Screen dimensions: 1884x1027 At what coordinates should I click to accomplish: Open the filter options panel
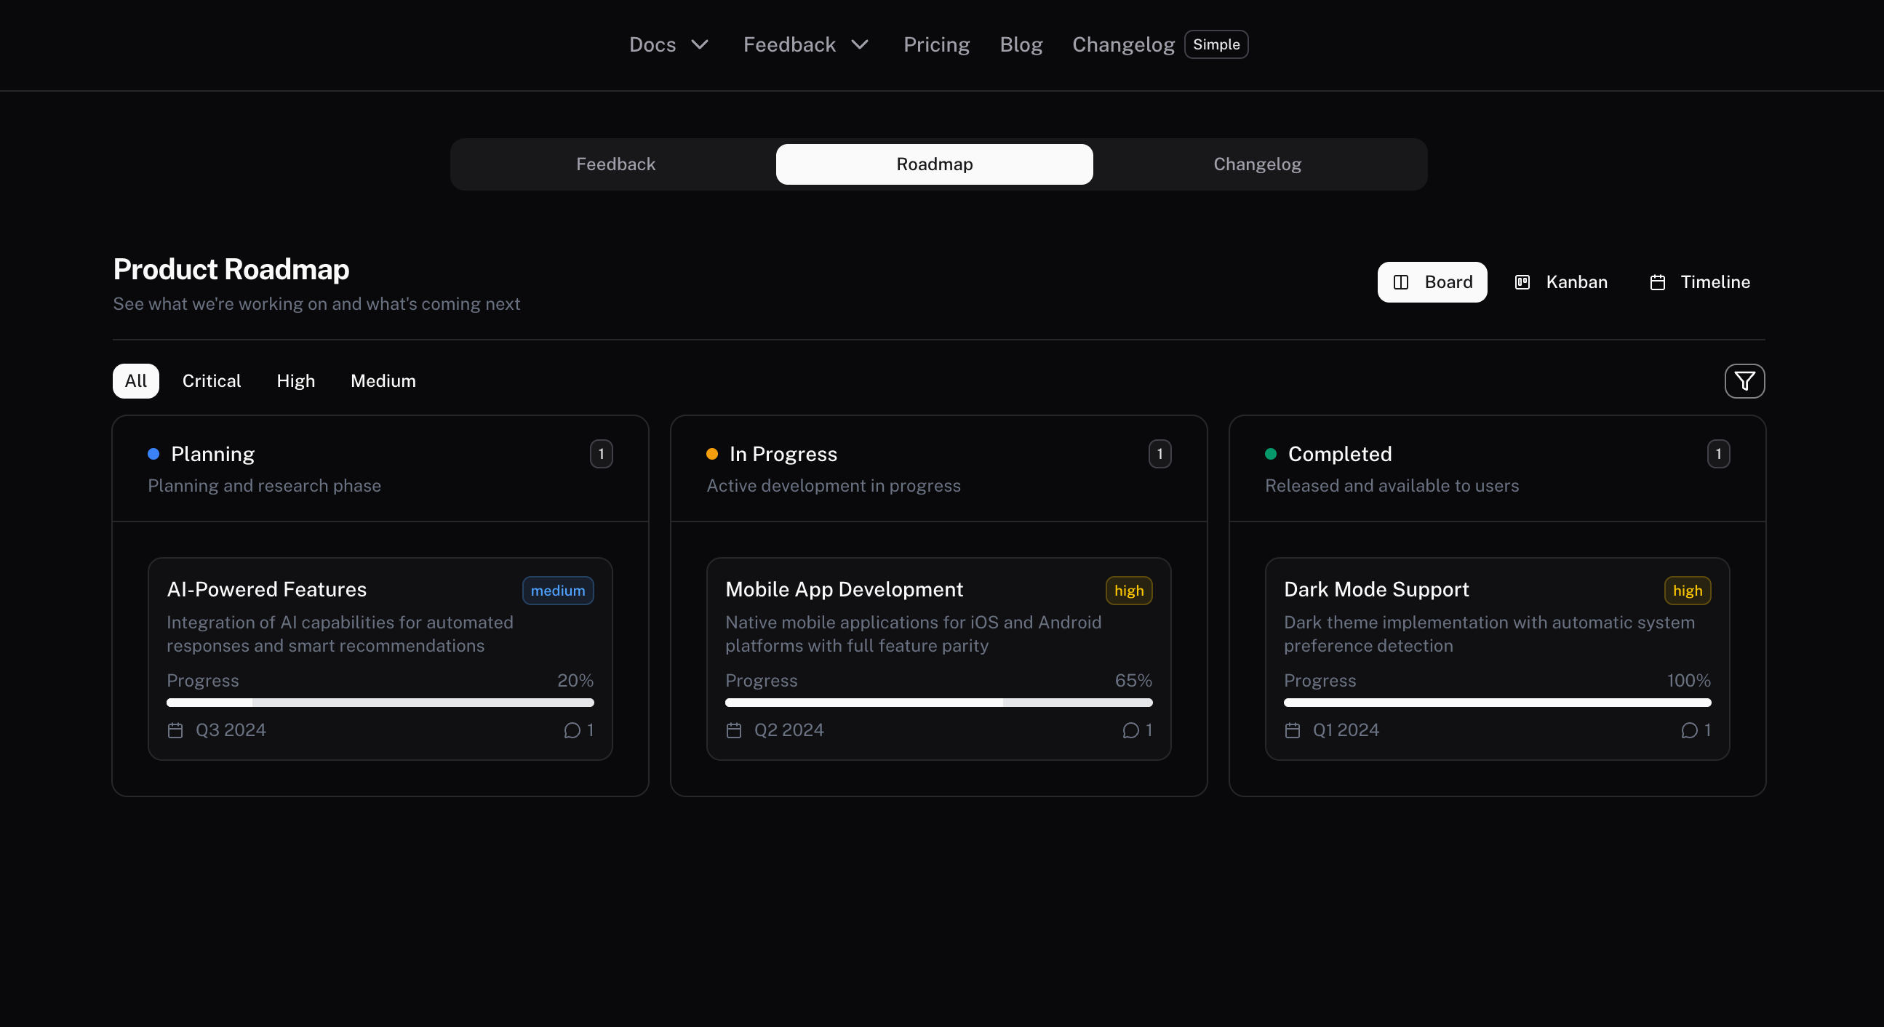(1745, 380)
